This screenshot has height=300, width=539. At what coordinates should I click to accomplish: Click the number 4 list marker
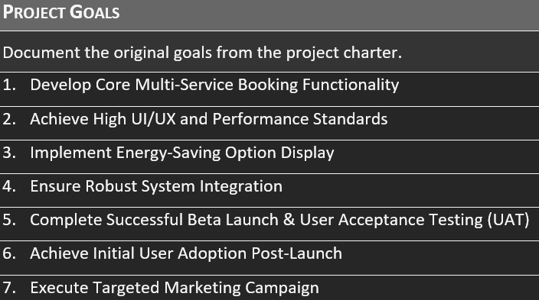9,186
